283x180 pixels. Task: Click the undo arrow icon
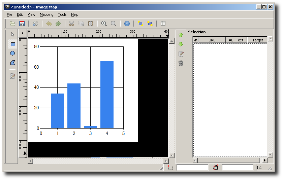pos(49,24)
